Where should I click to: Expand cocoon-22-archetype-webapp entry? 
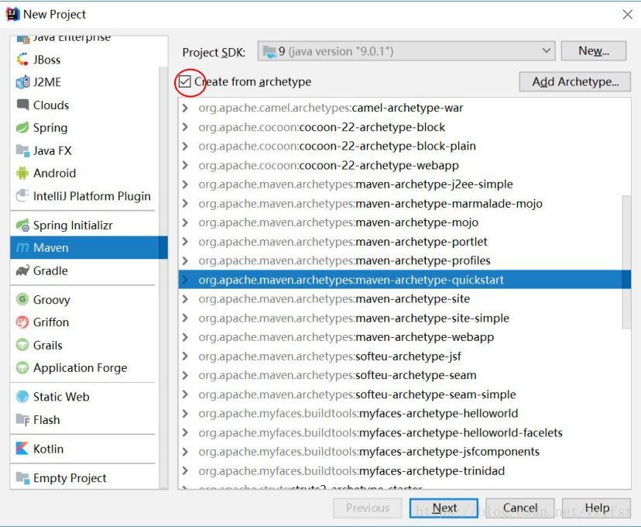click(185, 165)
